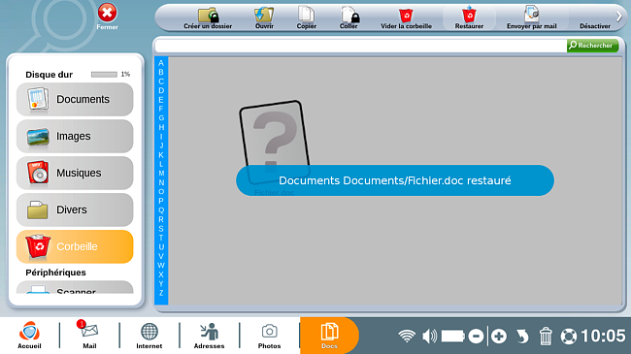
Task: Click the Copier toolbar icon
Action: 306,18
